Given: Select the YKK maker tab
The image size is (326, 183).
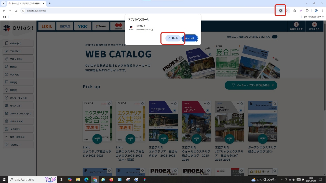Looking at the screenshot, I should (83, 26).
